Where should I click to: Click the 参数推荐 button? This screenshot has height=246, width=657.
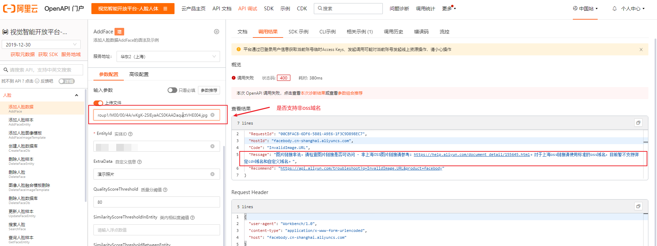click(x=209, y=90)
